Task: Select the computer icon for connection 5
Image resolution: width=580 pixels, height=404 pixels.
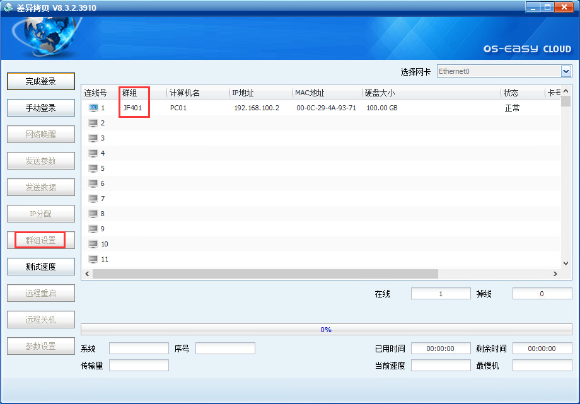Action: click(x=93, y=168)
